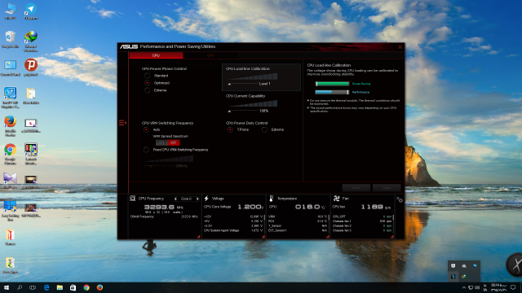Viewport: 522px width, 293px height.
Task: Open Task View on taskbar
Action: 33,287
